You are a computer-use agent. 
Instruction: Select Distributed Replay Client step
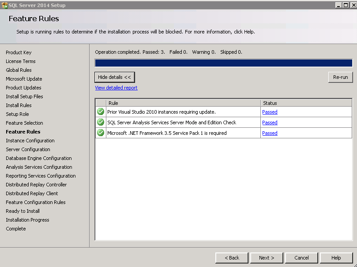click(32, 193)
